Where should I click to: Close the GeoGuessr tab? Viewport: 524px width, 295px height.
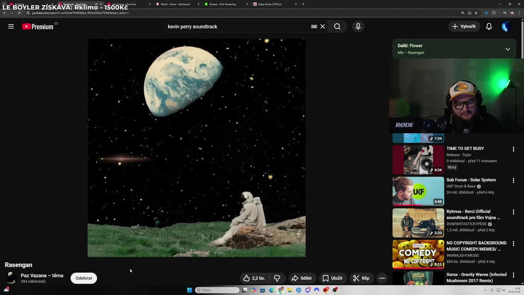coord(199,4)
